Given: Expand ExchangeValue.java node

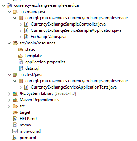Looking at the screenshot, I should (x=21, y=37).
